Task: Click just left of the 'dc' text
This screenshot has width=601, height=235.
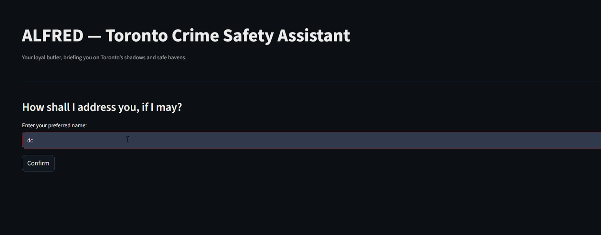Action: click(26, 140)
